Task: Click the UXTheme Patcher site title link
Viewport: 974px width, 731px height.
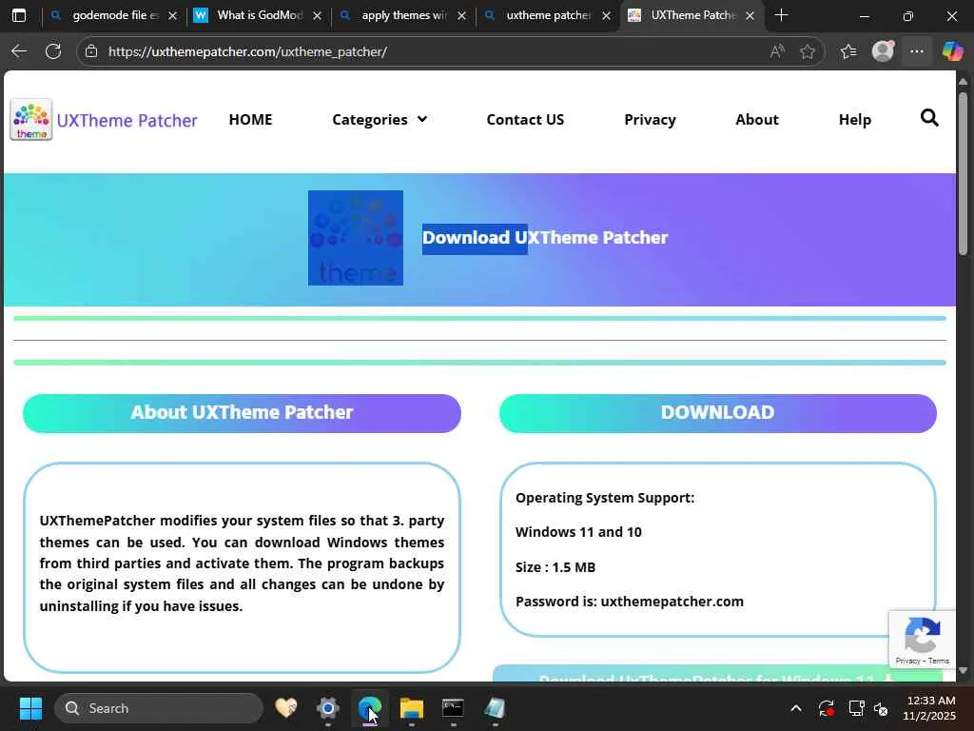Action: [x=127, y=120]
